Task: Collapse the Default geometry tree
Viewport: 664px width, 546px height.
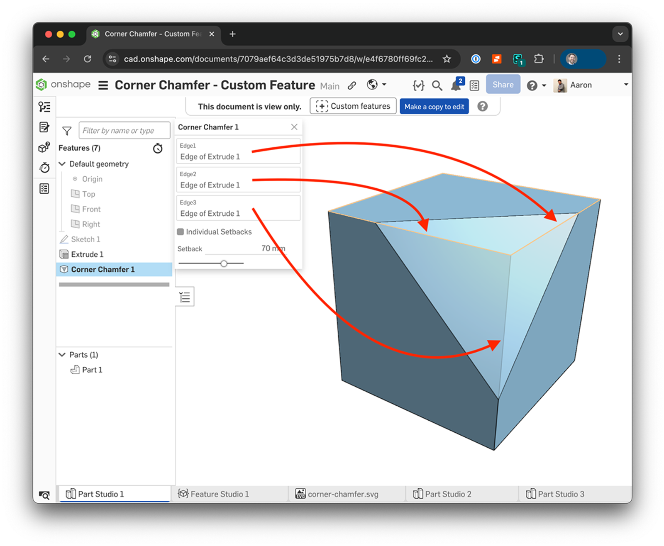Action: tap(62, 164)
